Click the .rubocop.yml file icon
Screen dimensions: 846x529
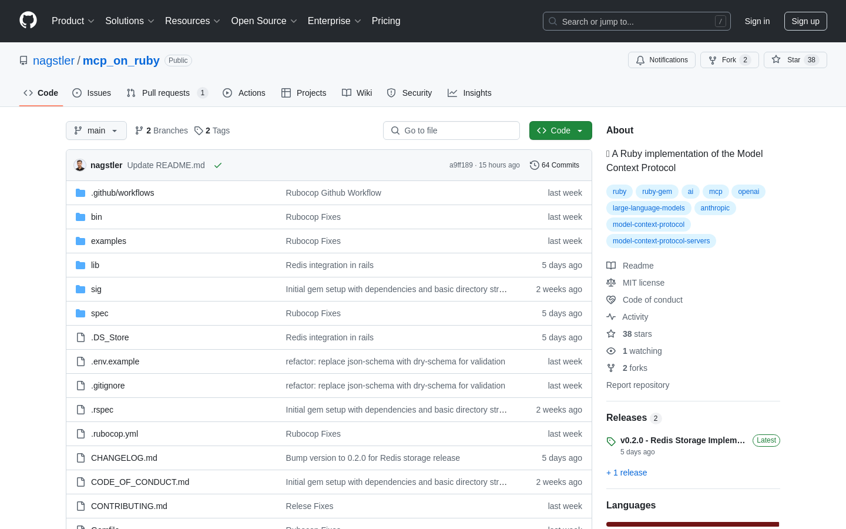coord(80,434)
